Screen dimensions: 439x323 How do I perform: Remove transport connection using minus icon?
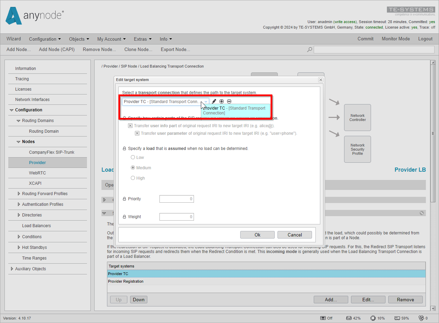coord(229,101)
